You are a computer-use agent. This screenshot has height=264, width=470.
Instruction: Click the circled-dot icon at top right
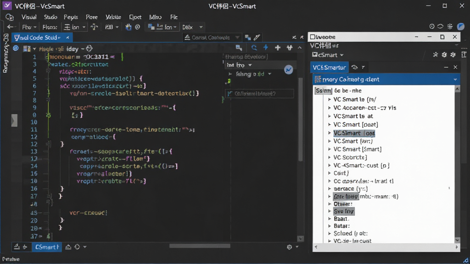431,26
